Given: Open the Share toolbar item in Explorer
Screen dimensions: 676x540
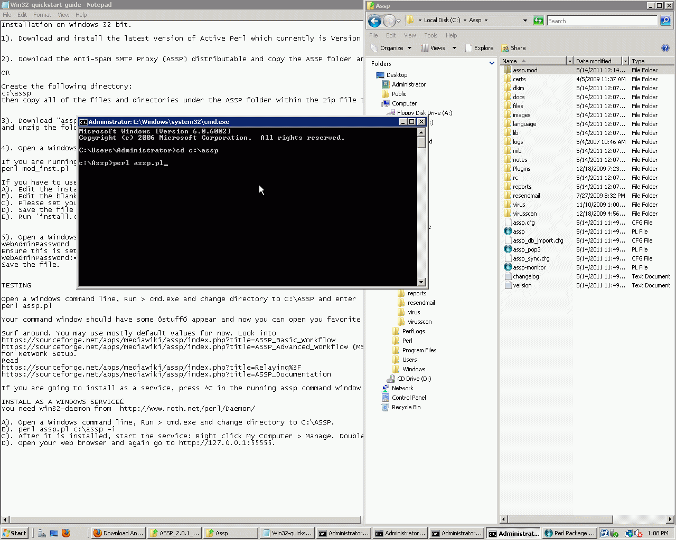Looking at the screenshot, I should (x=514, y=48).
